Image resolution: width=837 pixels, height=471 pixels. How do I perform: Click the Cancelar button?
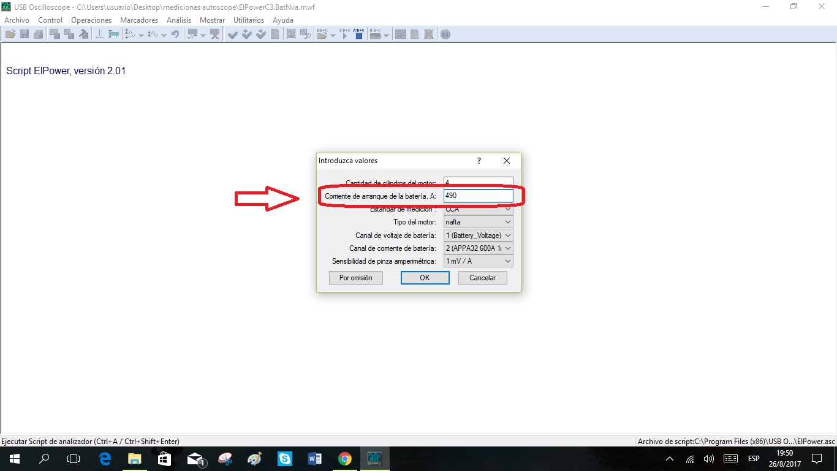tap(482, 278)
